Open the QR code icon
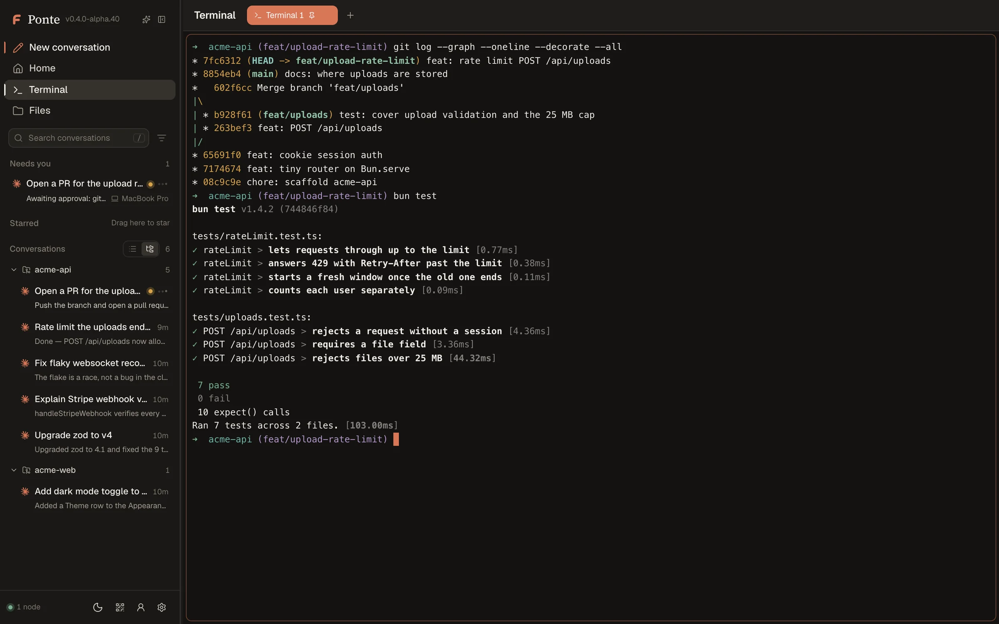This screenshot has height=624, width=999. pos(120,607)
